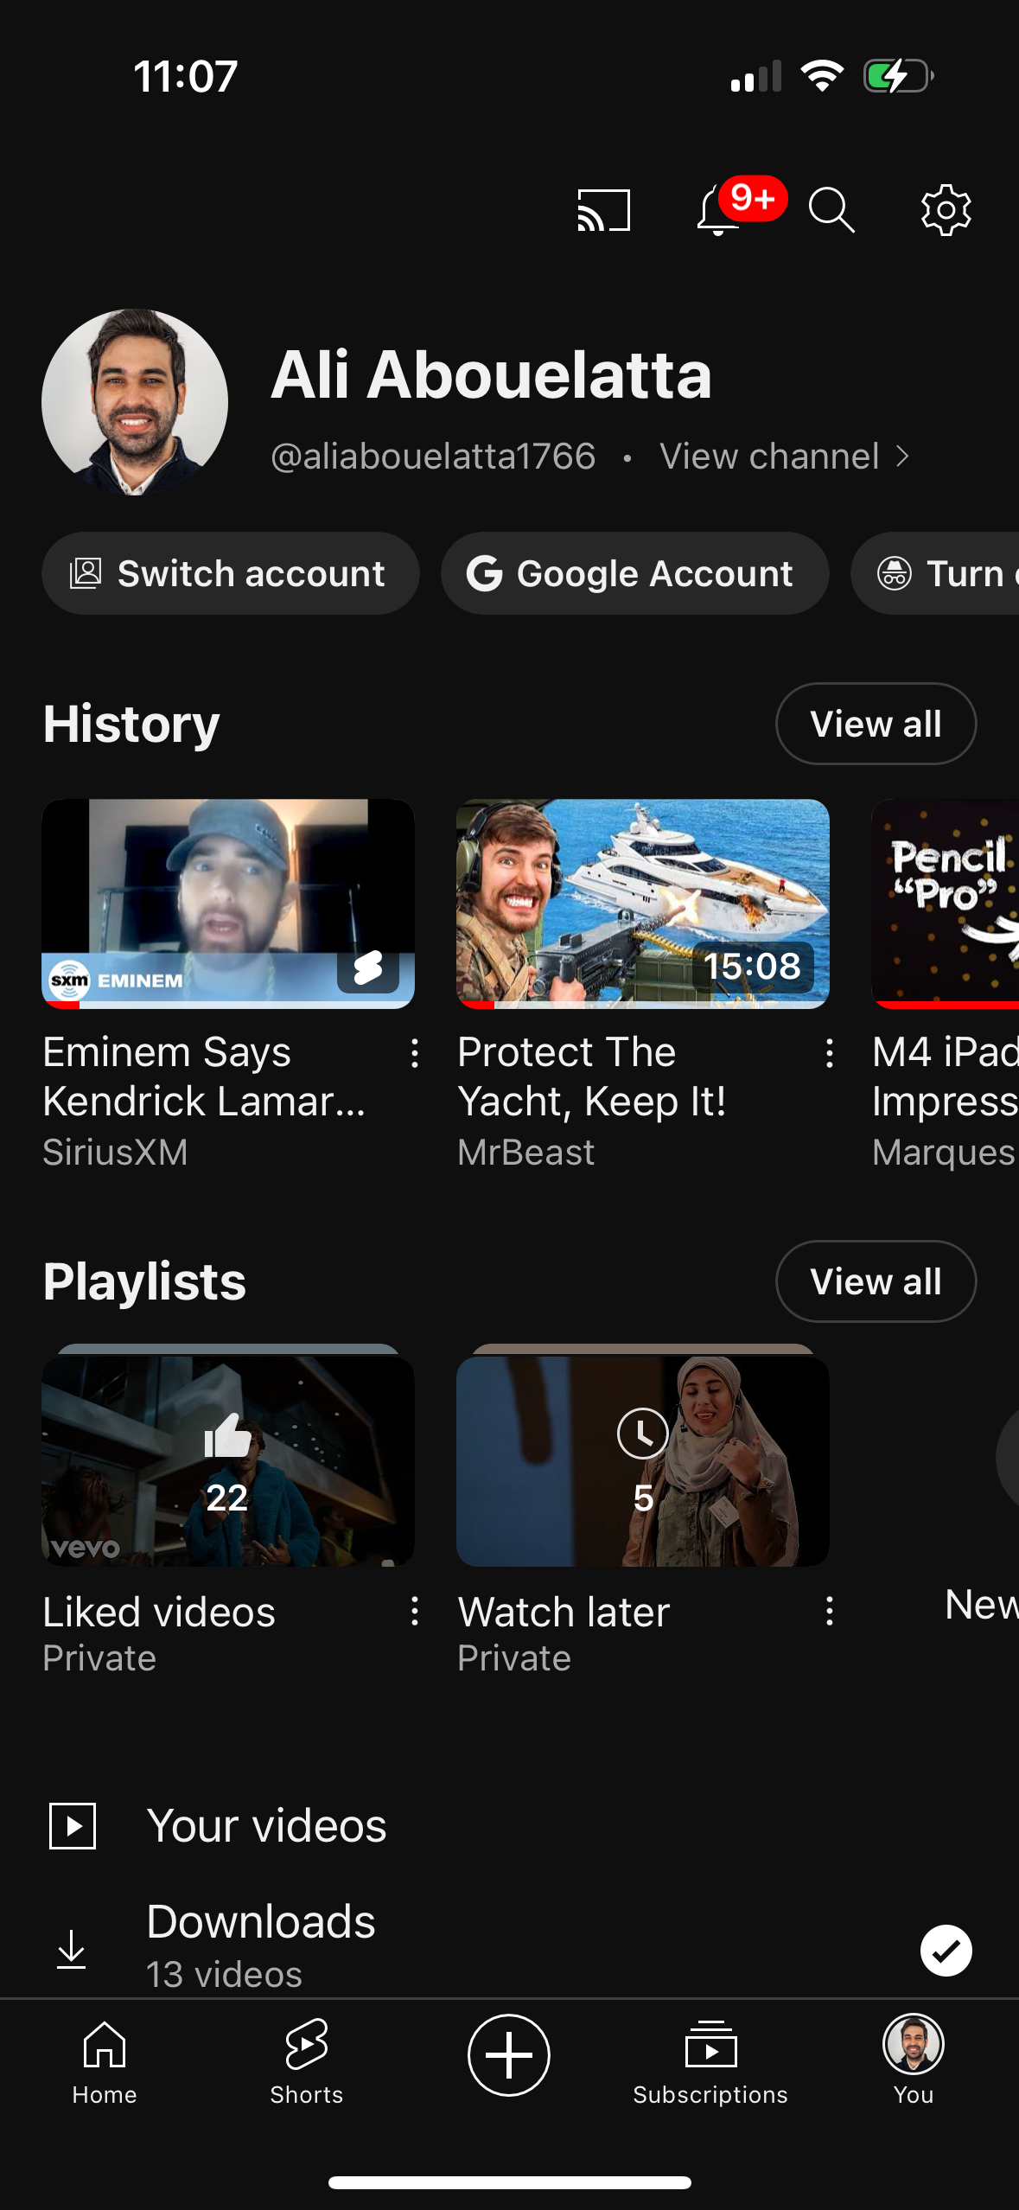
Task: Open the M4 iPad Pencil Pro video thumbnail
Action: [x=946, y=904]
